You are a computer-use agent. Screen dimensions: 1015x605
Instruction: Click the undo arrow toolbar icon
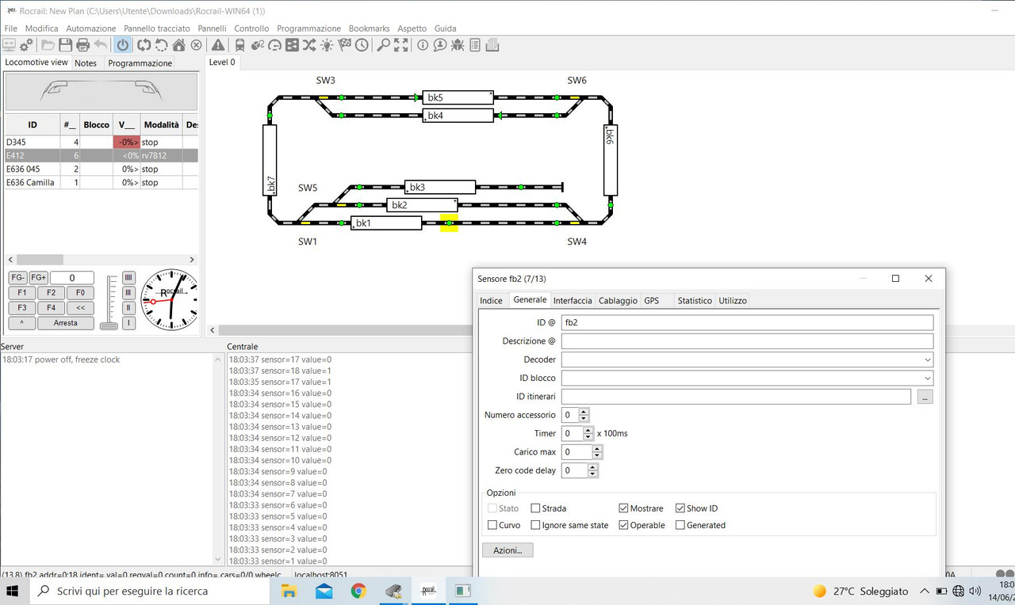click(x=101, y=45)
